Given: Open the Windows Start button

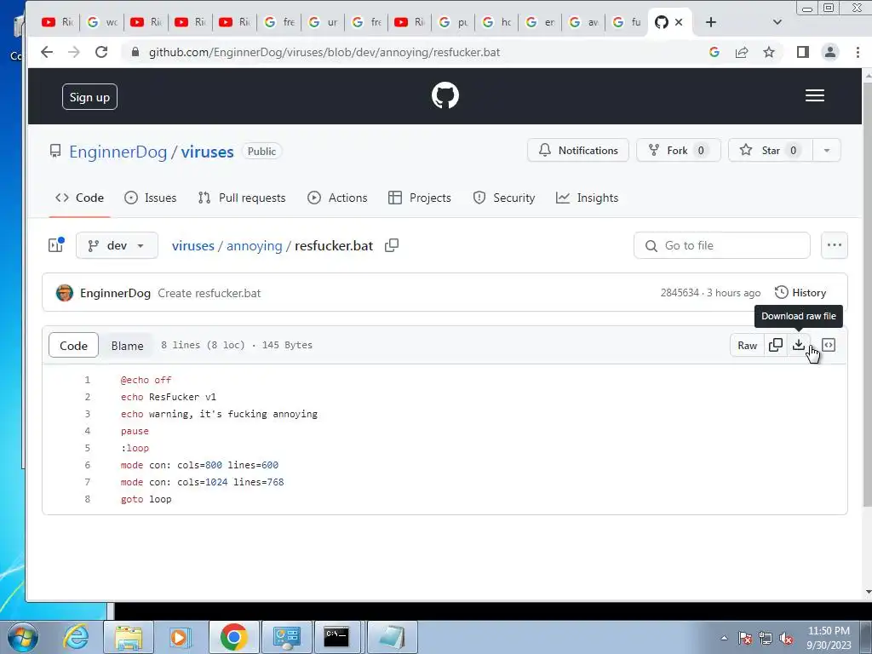Looking at the screenshot, I should point(22,637).
